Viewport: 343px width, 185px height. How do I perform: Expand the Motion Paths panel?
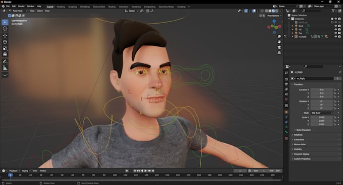pos(300,144)
